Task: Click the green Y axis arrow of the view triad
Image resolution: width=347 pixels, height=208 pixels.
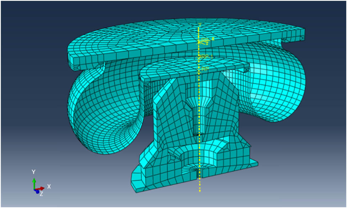Action: click(34, 182)
